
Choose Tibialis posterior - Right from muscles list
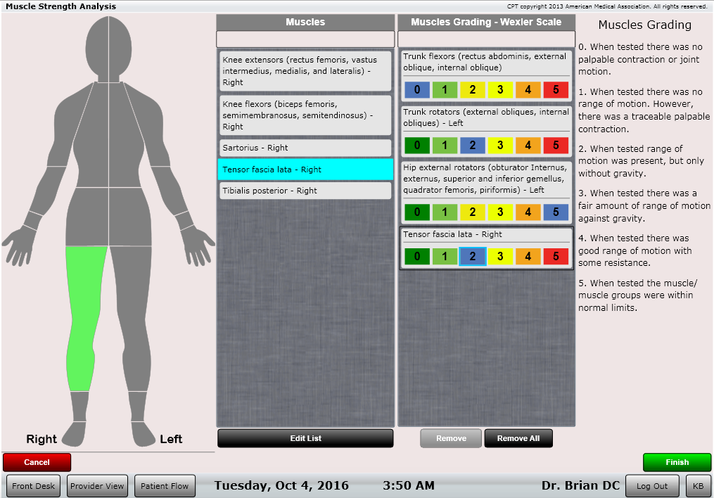305,191
